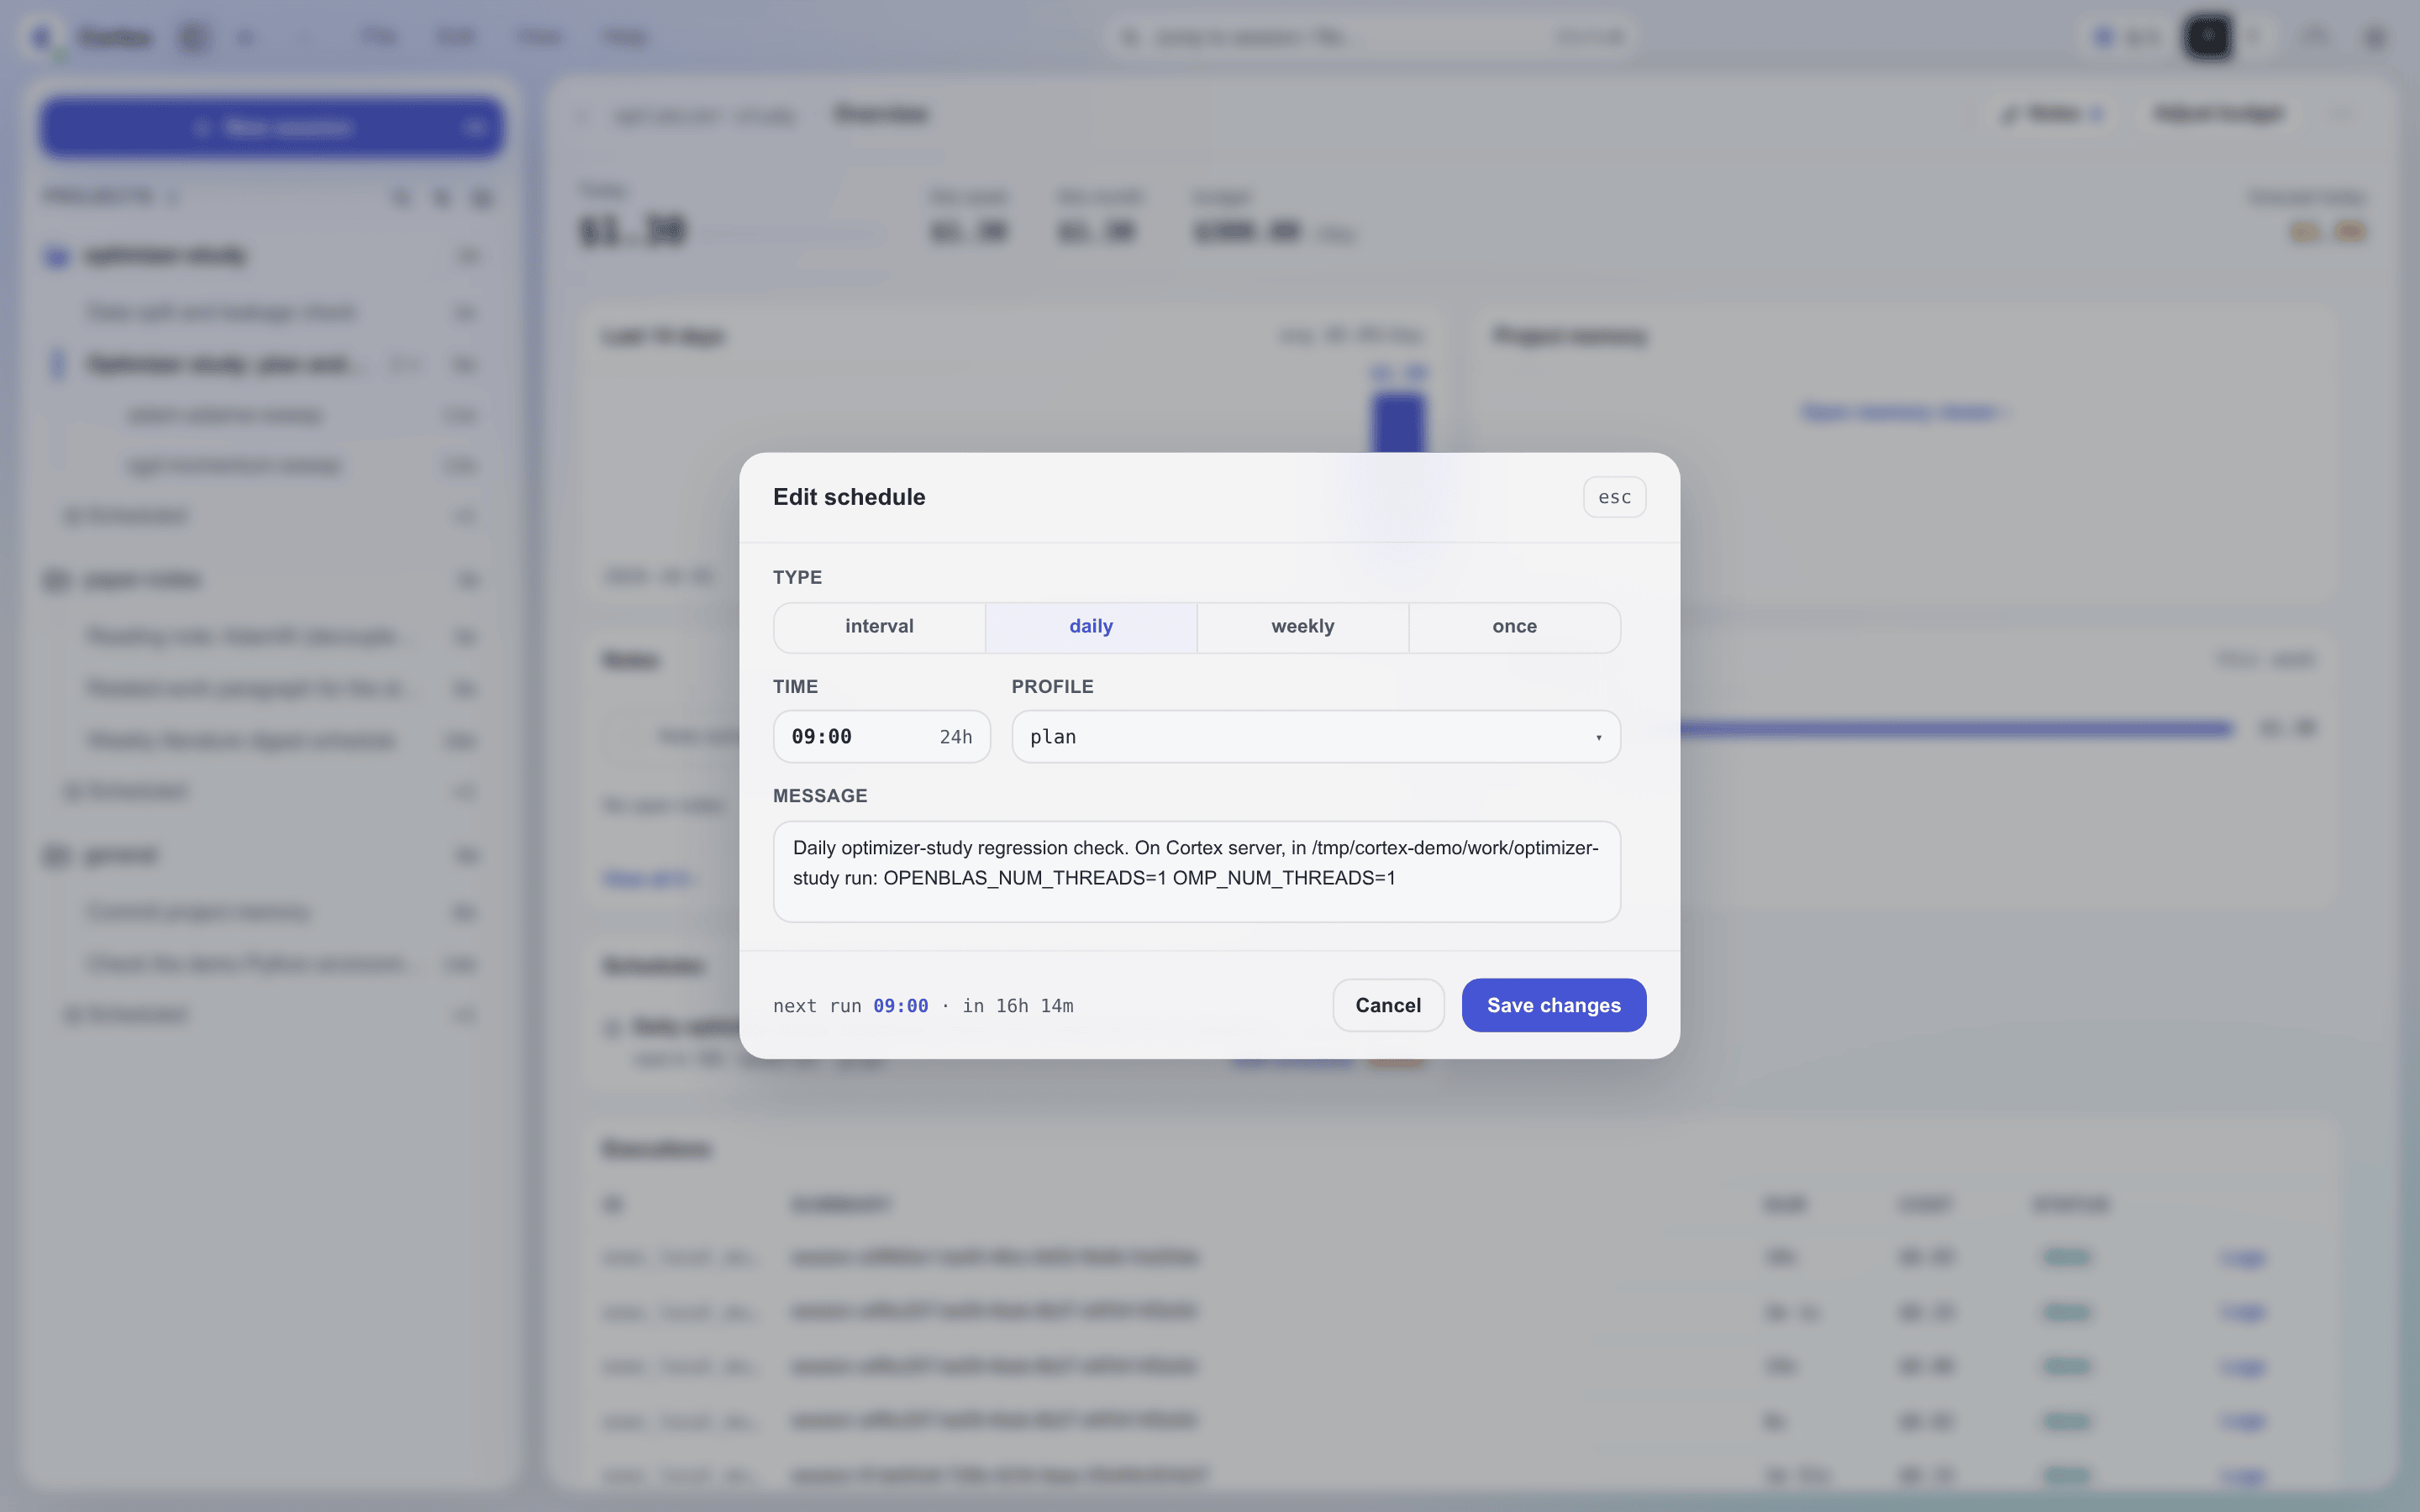Save changes to the schedule

1553,1005
